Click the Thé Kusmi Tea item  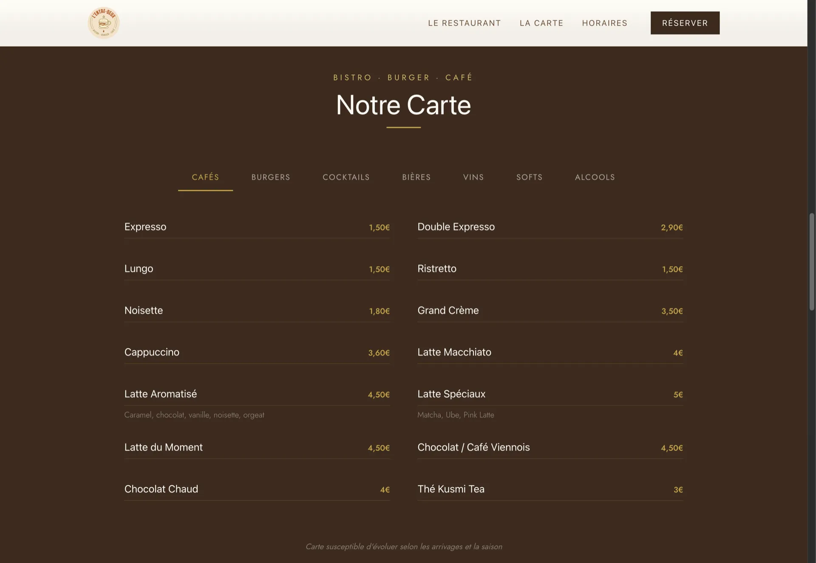450,489
